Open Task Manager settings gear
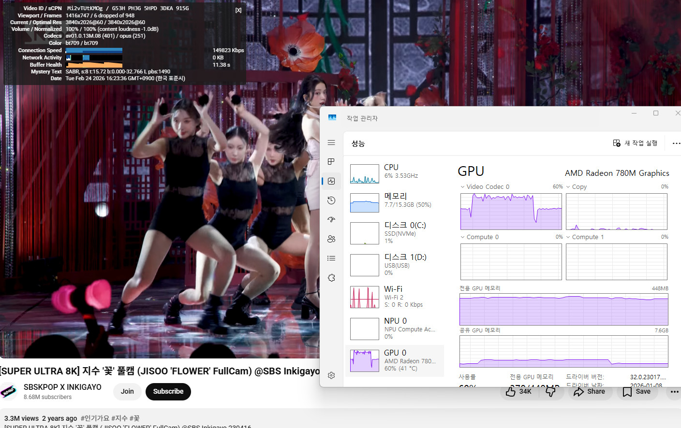Image resolution: width=681 pixels, height=428 pixels. tap(331, 375)
